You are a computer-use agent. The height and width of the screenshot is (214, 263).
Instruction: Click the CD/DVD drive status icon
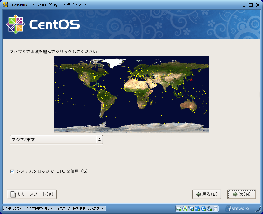click(185, 208)
